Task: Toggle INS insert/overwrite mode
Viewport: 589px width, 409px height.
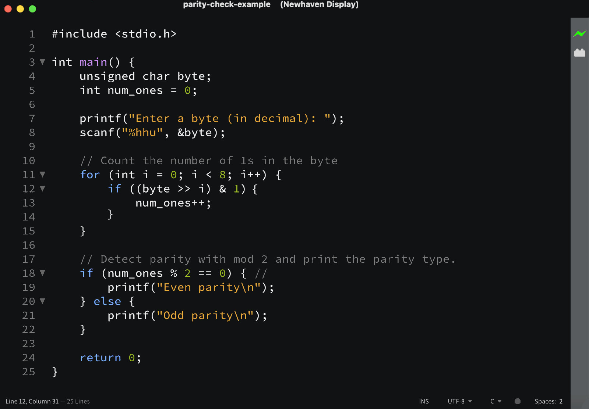Action: (424, 401)
